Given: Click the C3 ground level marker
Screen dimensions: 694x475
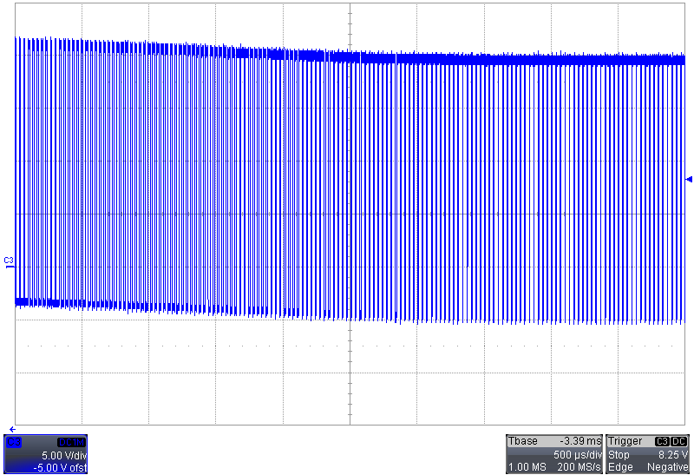Looking at the screenshot, I should click(x=9, y=262).
